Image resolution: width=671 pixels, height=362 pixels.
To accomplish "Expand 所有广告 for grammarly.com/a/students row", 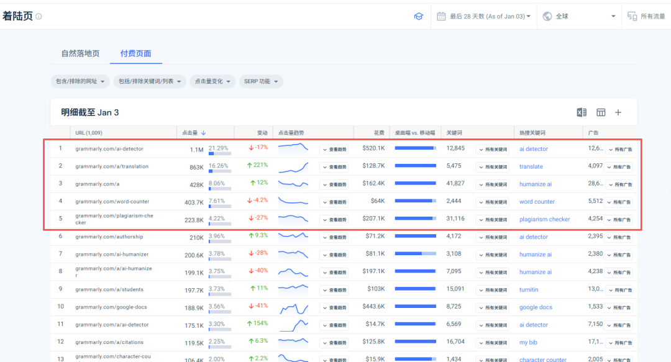I will [x=619, y=290].
